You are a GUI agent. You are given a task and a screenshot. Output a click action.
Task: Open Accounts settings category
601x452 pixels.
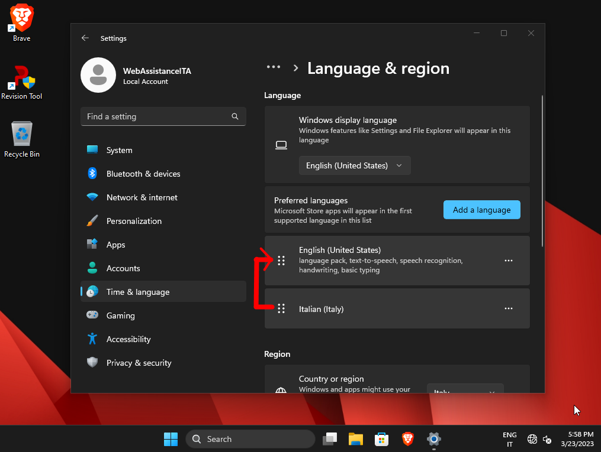[163, 268]
